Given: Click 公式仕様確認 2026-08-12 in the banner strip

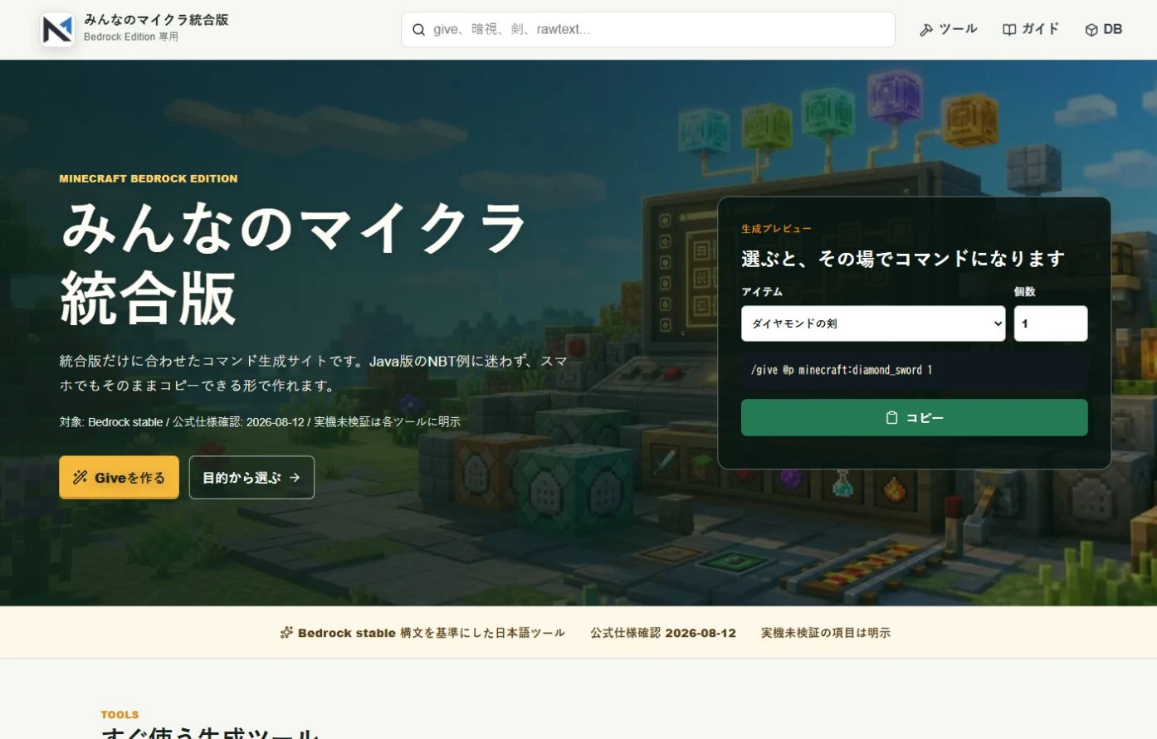Looking at the screenshot, I should 663,633.
